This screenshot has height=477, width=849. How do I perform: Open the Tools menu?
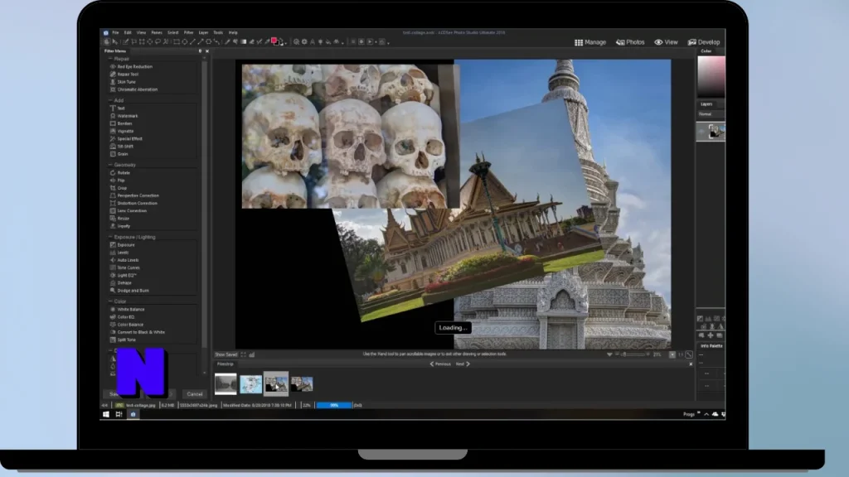(218, 32)
